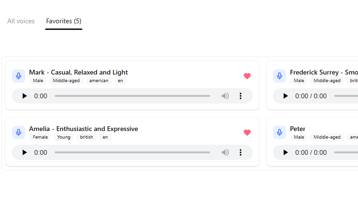The width and height of the screenshot is (358, 216).
Task: Seek within Amelia's audio progress bar
Action: pos(132,152)
